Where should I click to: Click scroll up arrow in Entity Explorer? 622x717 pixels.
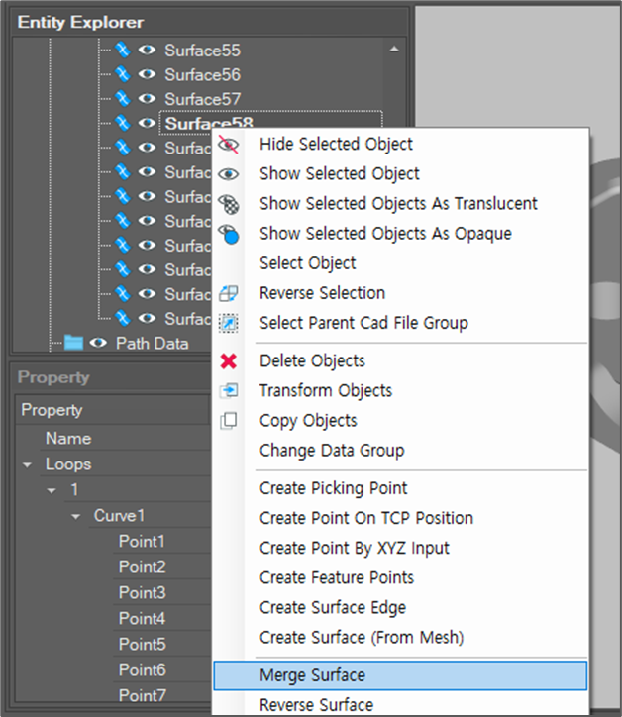[x=395, y=48]
